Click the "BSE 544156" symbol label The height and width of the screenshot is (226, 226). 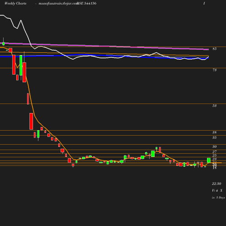(x=86, y=4)
